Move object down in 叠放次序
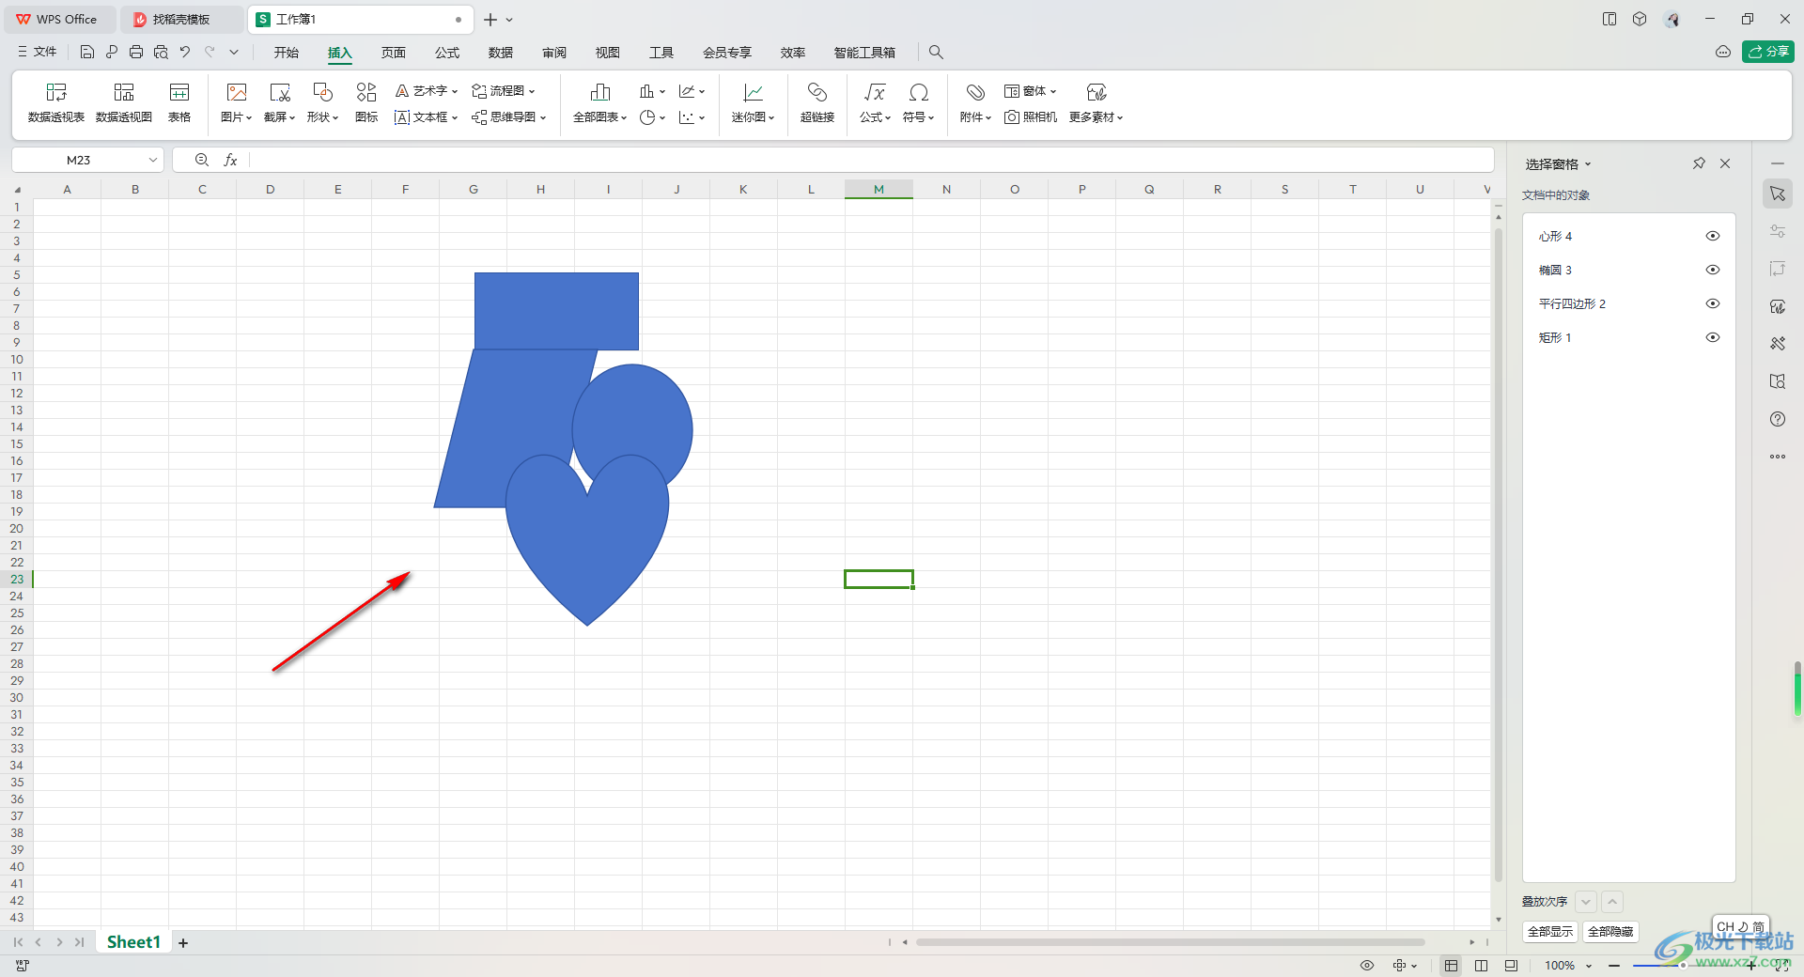The width and height of the screenshot is (1804, 977). tap(1586, 902)
